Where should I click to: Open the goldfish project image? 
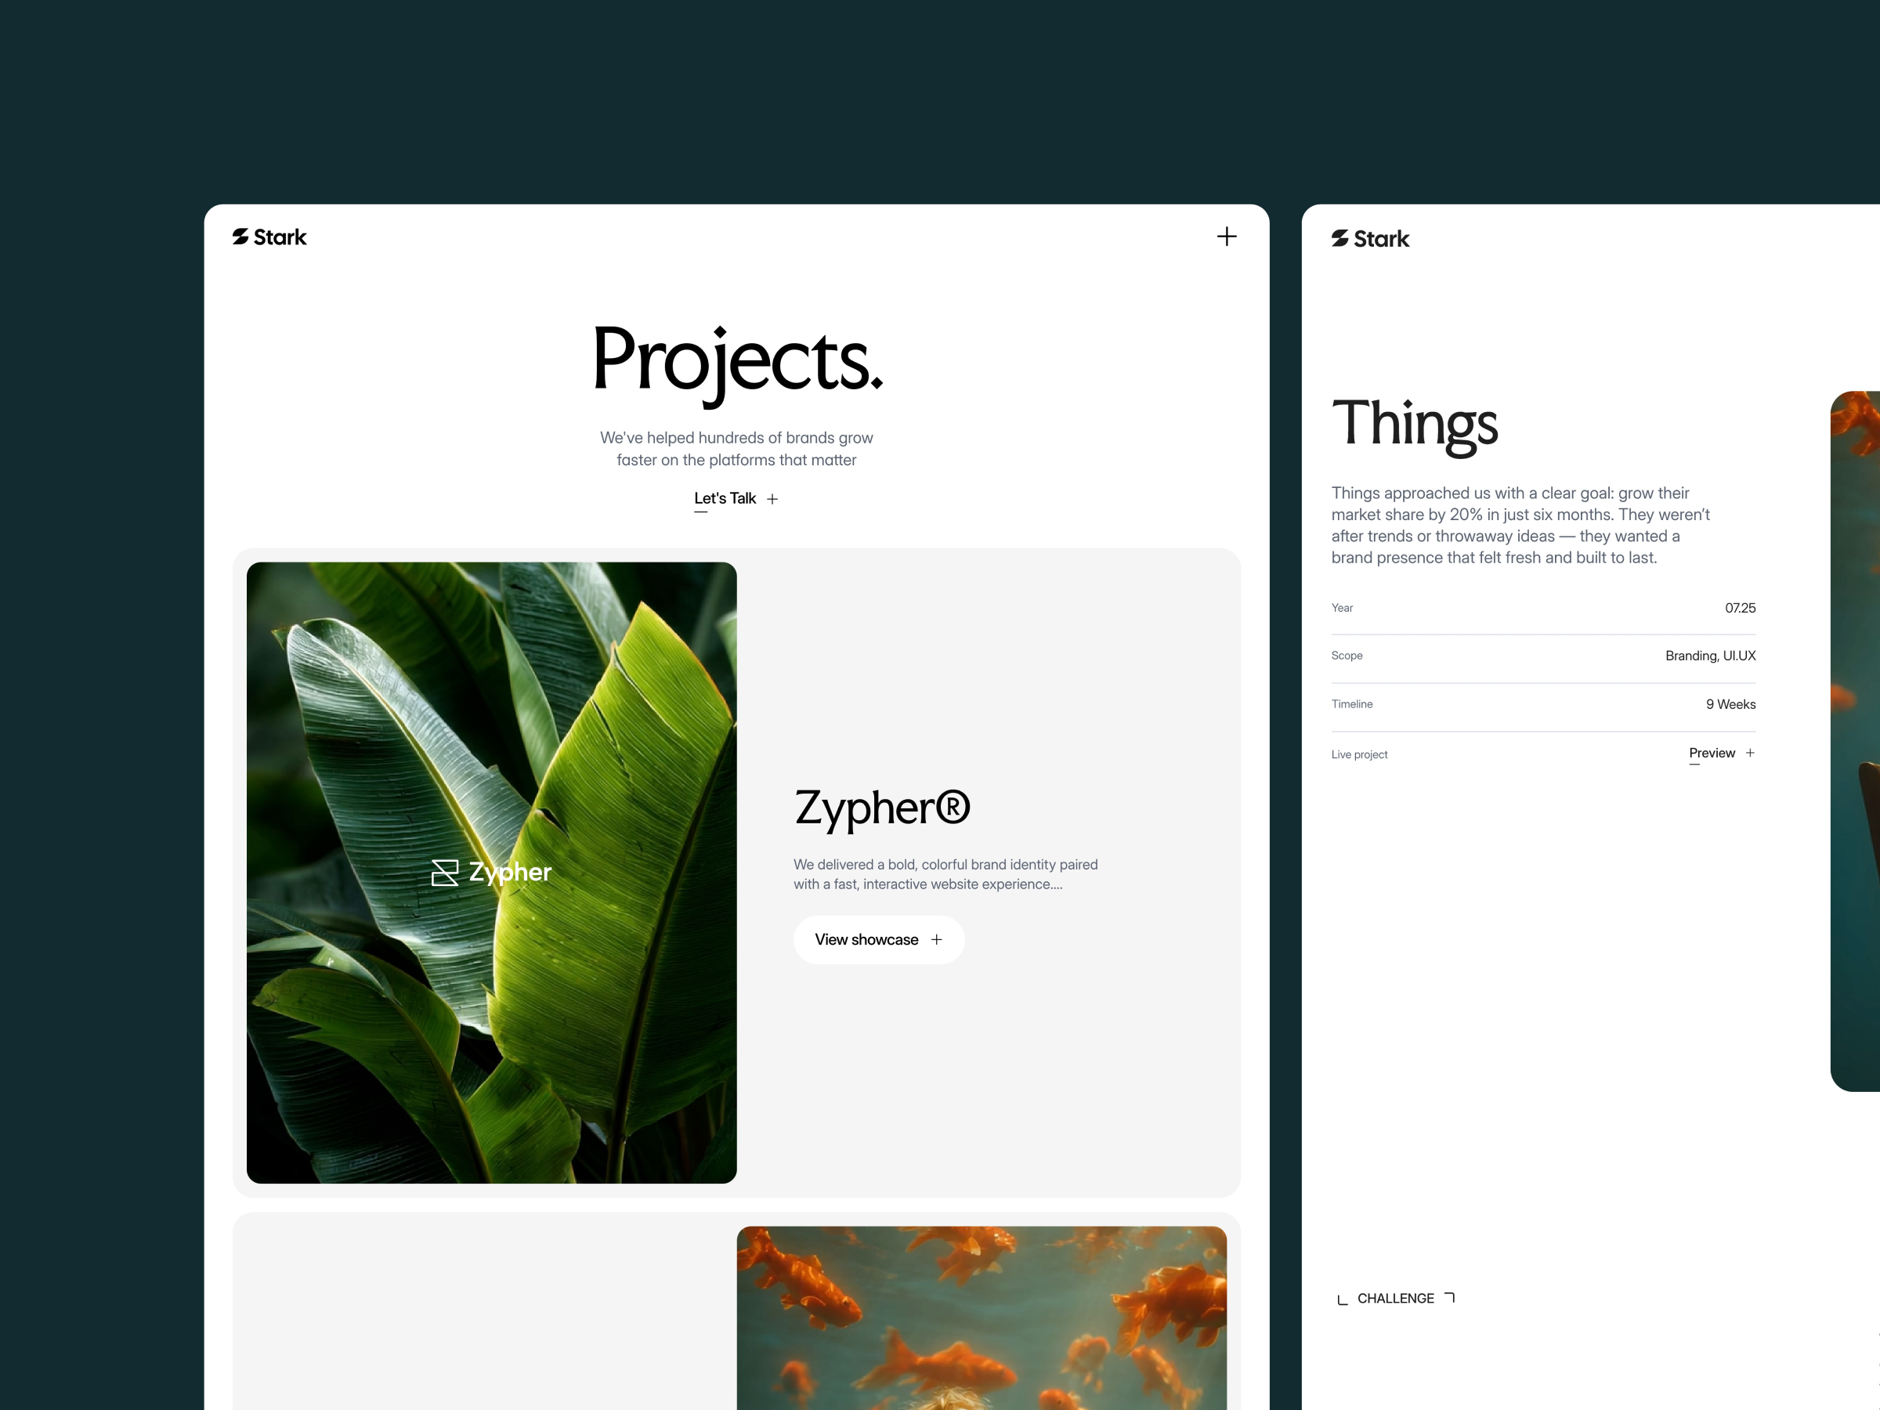point(982,1318)
